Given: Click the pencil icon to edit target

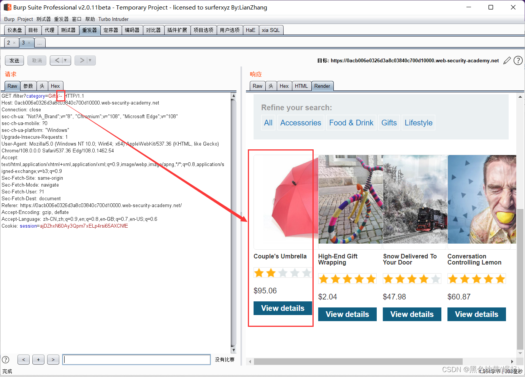Looking at the screenshot, I should 507,61.
